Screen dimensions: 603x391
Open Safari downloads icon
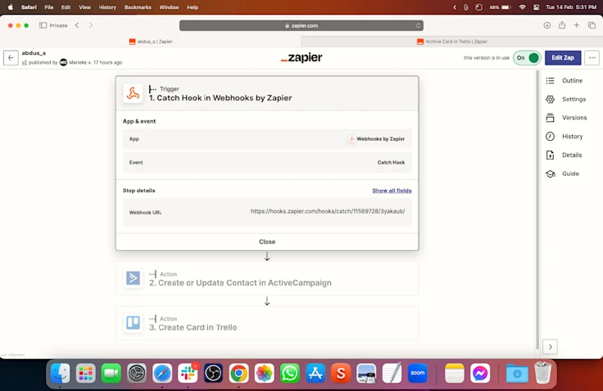[546, 25]
